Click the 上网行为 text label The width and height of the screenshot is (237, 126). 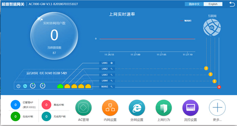164,120
